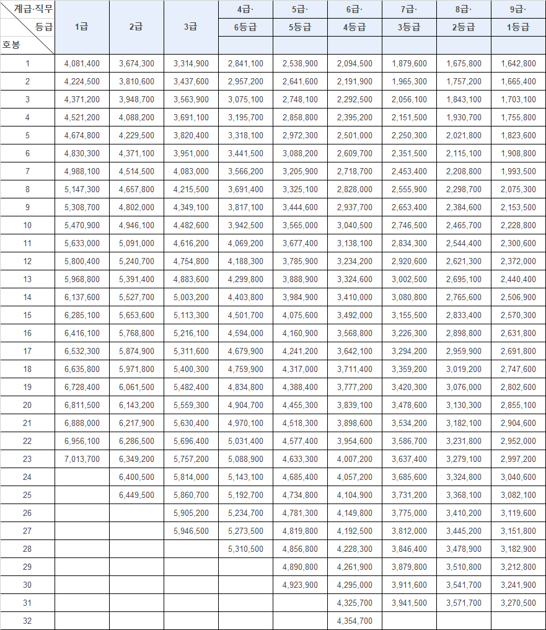Screen dimensions: 546x630
Task: Select cell with 5,091,000
Action: pyautogui.click(x=136, y=244)
